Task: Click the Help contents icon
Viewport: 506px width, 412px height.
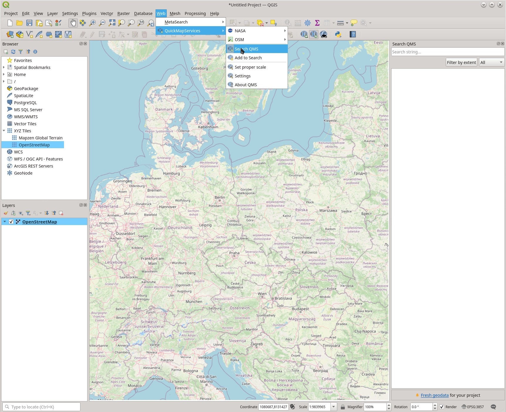Action: tap(353, 35)
